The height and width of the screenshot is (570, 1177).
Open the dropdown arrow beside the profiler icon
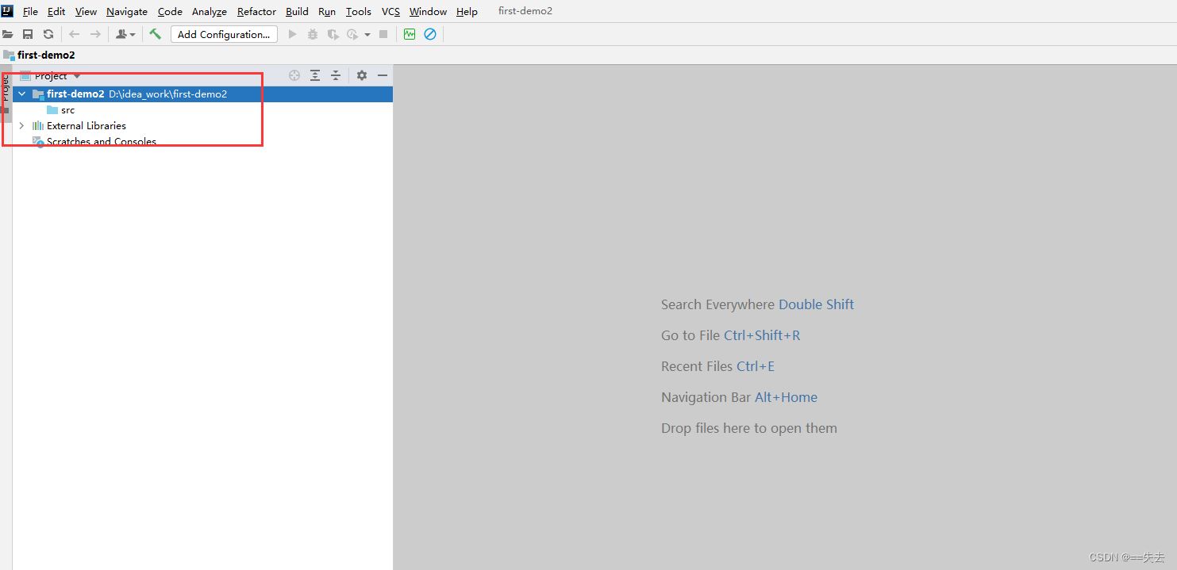pyautogui.click(x=367, y=35)
